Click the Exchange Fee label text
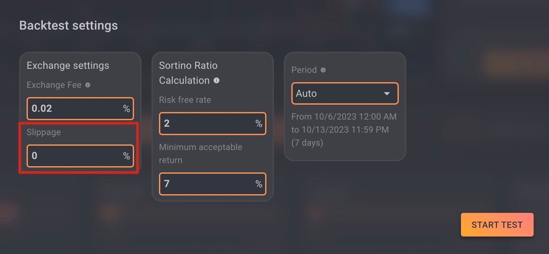 tap(54, 85)
